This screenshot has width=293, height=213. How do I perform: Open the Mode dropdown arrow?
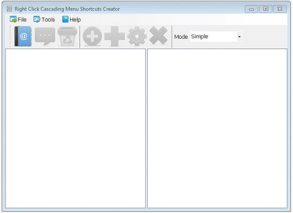[239, 37]
